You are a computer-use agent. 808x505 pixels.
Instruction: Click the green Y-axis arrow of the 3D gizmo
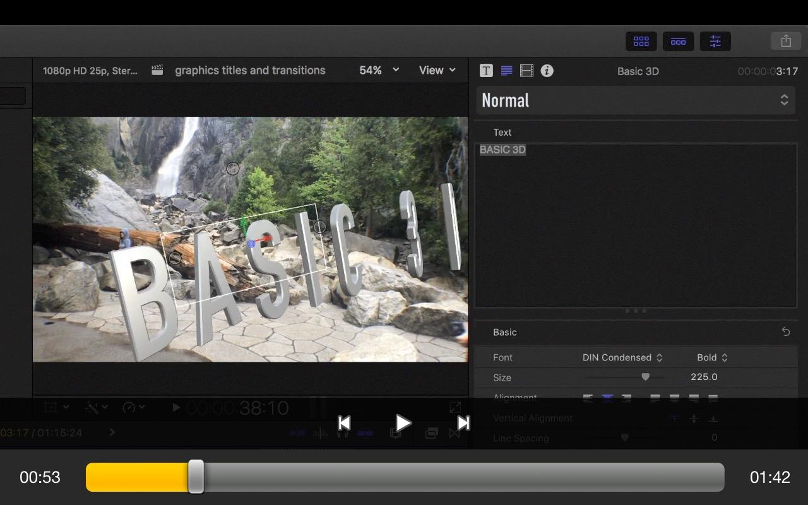point(244,227)
